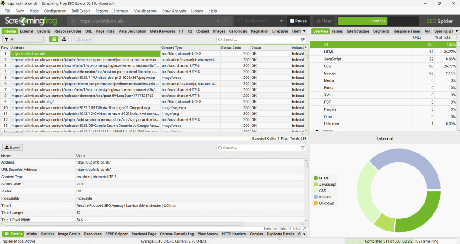This screenshot has width=460, height=244.
Task: Switch to the Response Codes tab
Action: [68, 31]
